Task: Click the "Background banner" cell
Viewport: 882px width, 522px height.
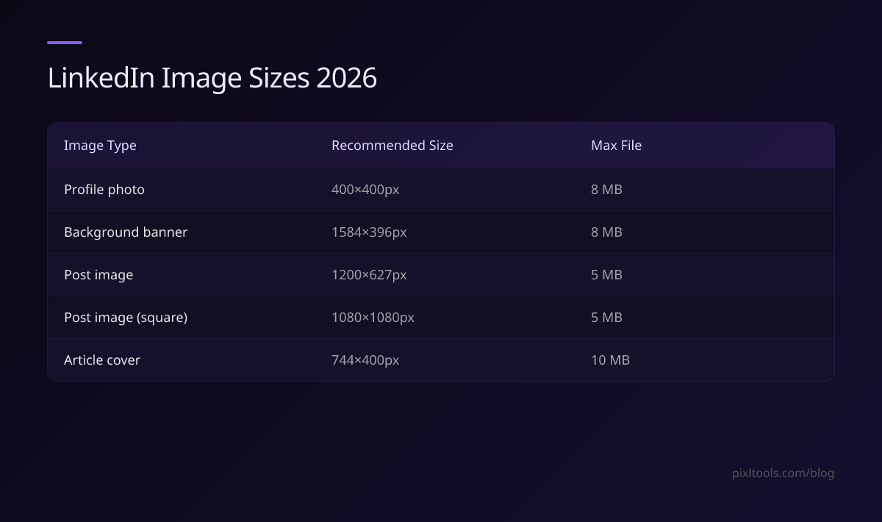Action: pyautogui.click(x=126, y=232)
